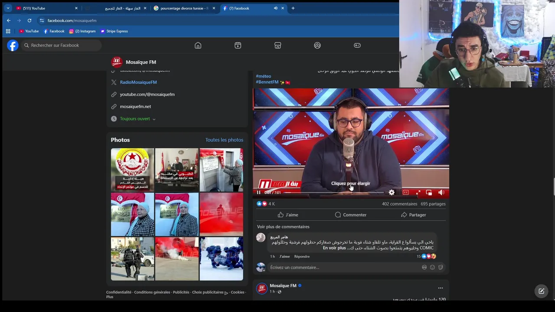Open avatar sticker picker in comment box
Screen dimensions: 555x312
click(424, 267)
